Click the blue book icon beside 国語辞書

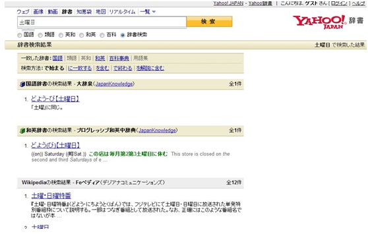[22, 84]
